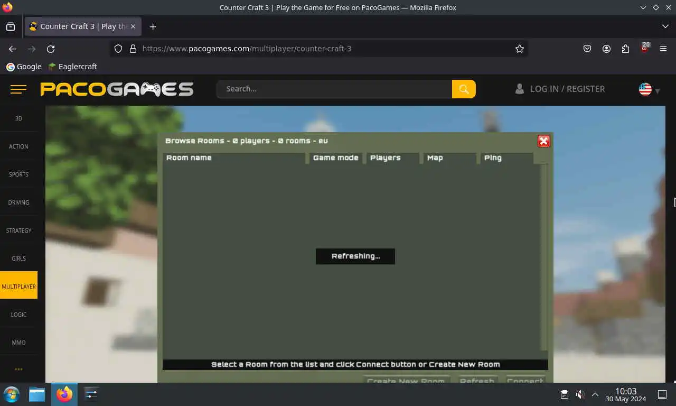The height and width of the screenshot is (406, 676).
Task: Open the shield tracking protection icon
Action: point(118,49)
